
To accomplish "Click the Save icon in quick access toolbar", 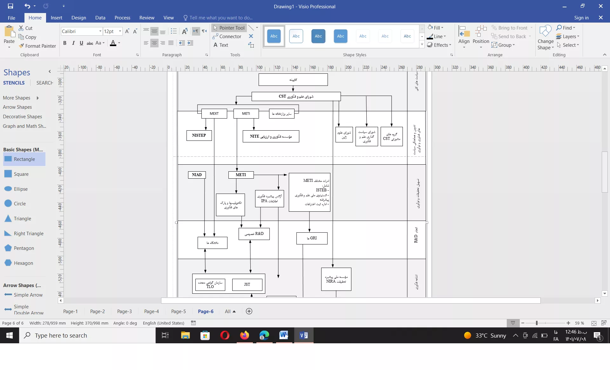I will (x=10, y=6).
